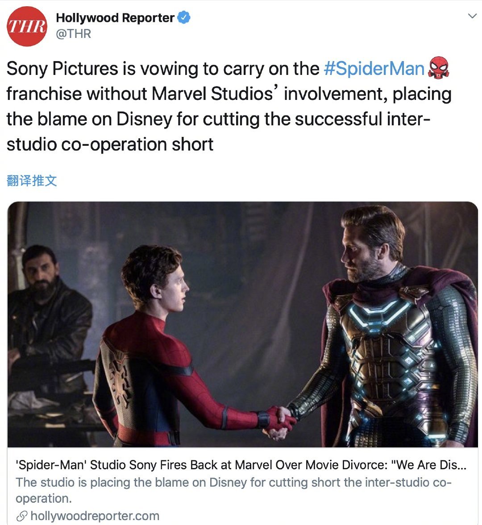Open the article headline about Sony Fires Back
482x525 pixels.
pos(241,465)
